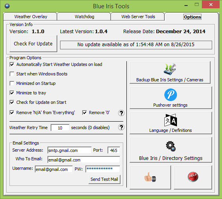Click the Server Address input field
222x199 pixels.
click(x=70, y=150)
